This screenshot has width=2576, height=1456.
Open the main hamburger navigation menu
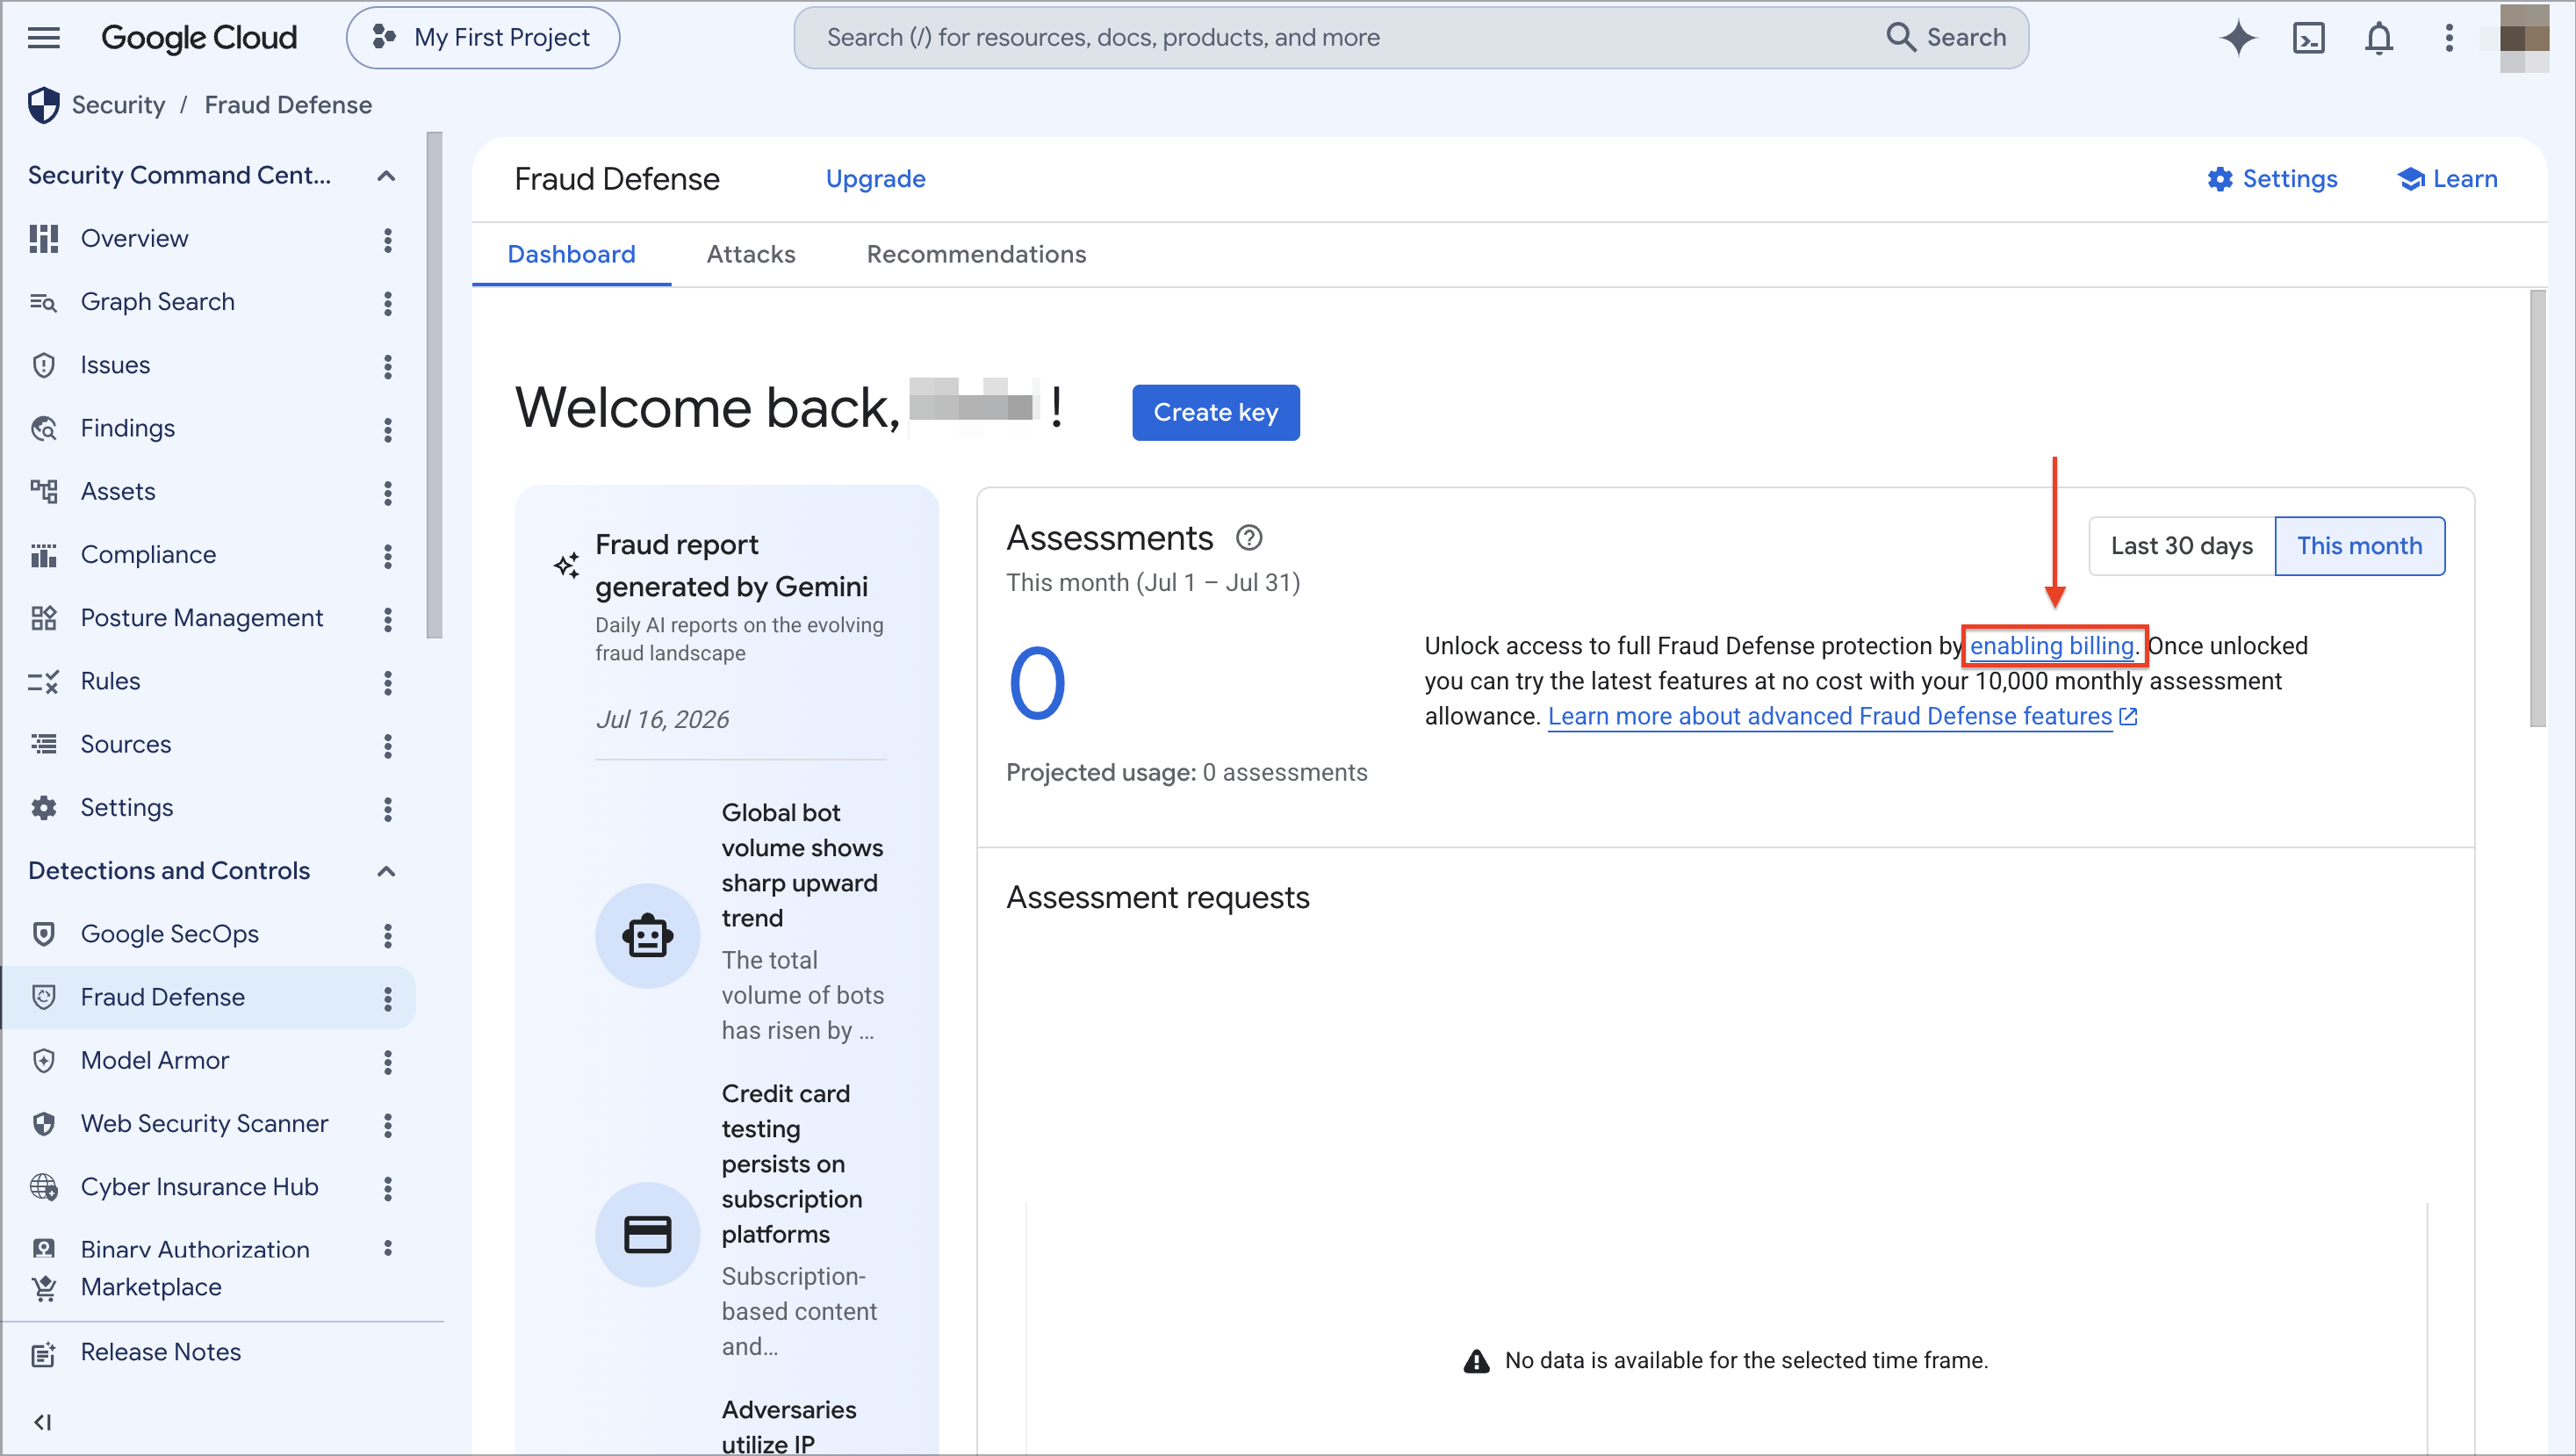click(43, 38)
